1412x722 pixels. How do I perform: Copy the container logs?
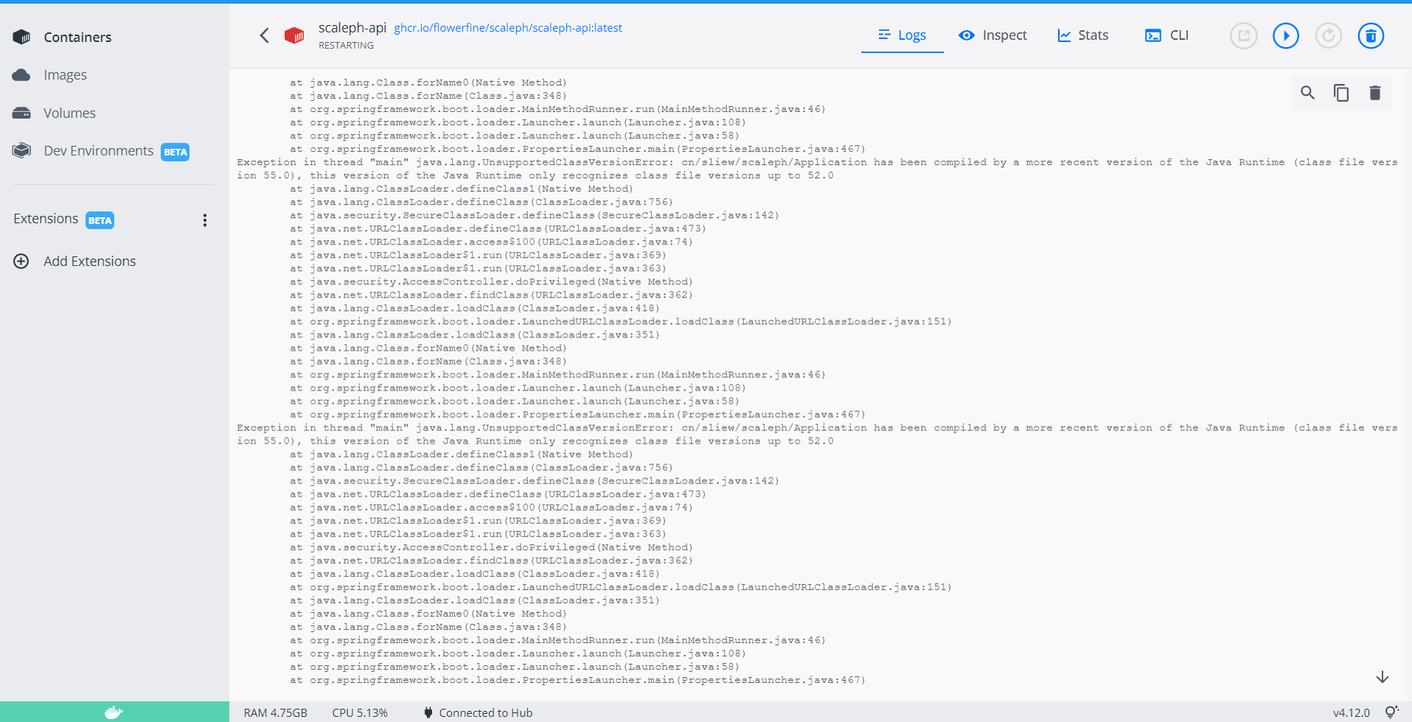(1340, 93)
